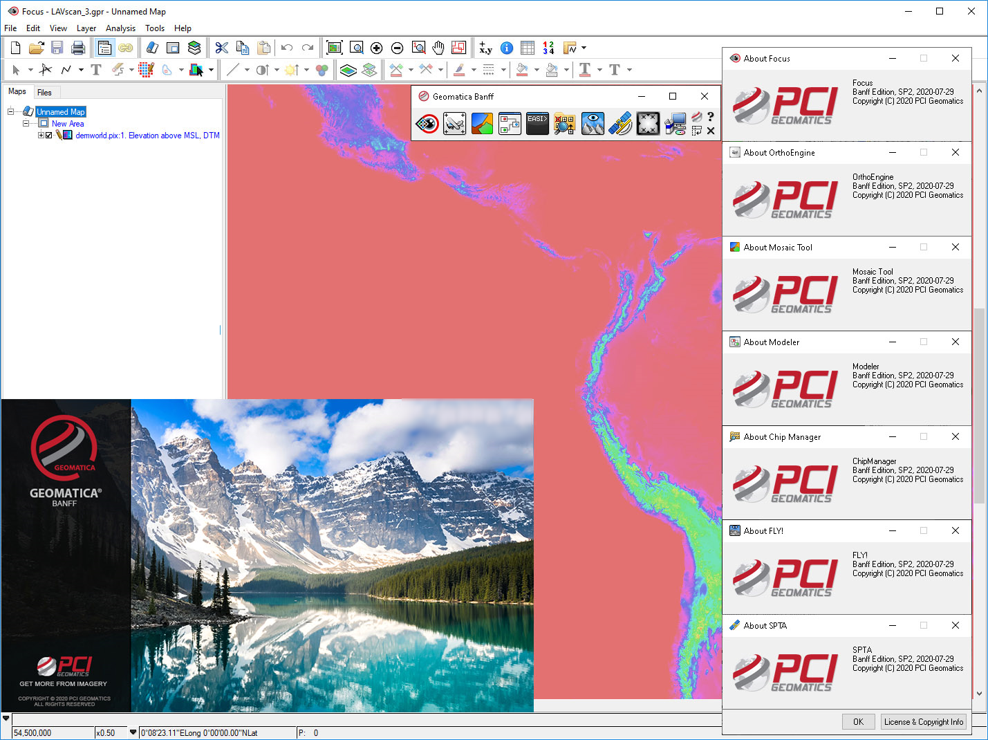Click the stacked layers icon
The width and height of the screenshot is (988, 740).
click(x=194, y=48)
